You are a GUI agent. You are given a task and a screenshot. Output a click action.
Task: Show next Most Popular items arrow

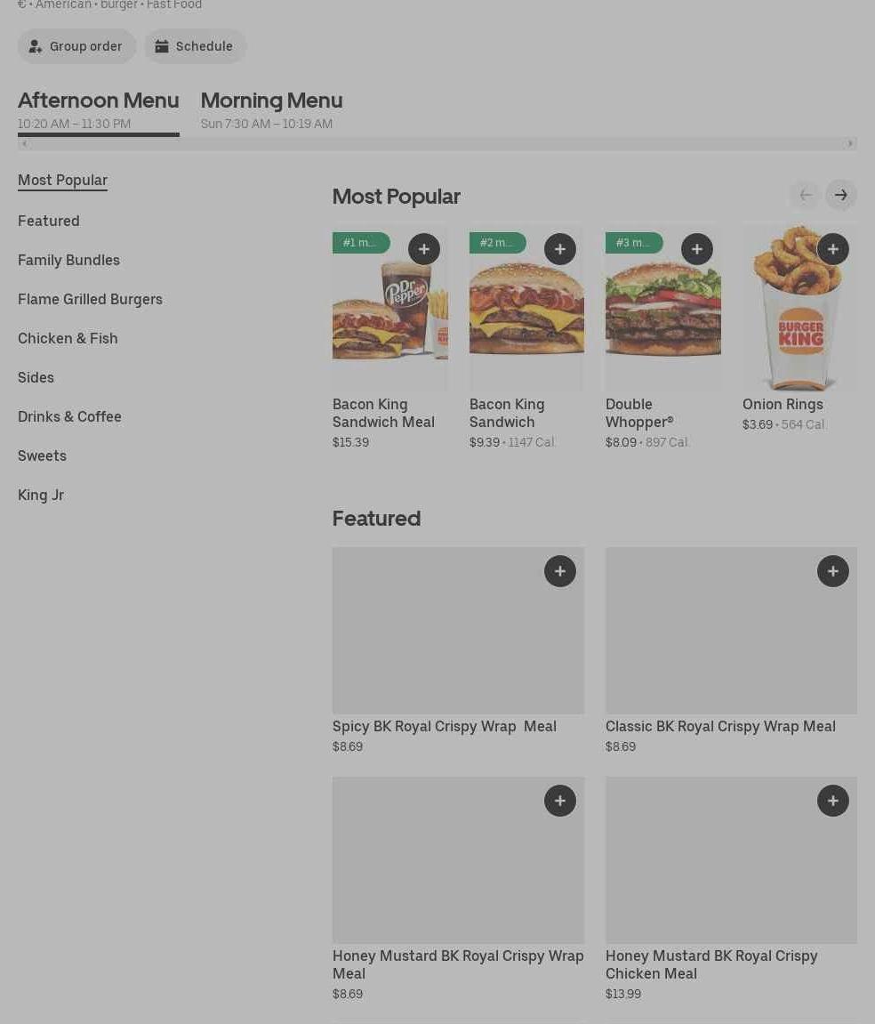[x=840, y=195]
